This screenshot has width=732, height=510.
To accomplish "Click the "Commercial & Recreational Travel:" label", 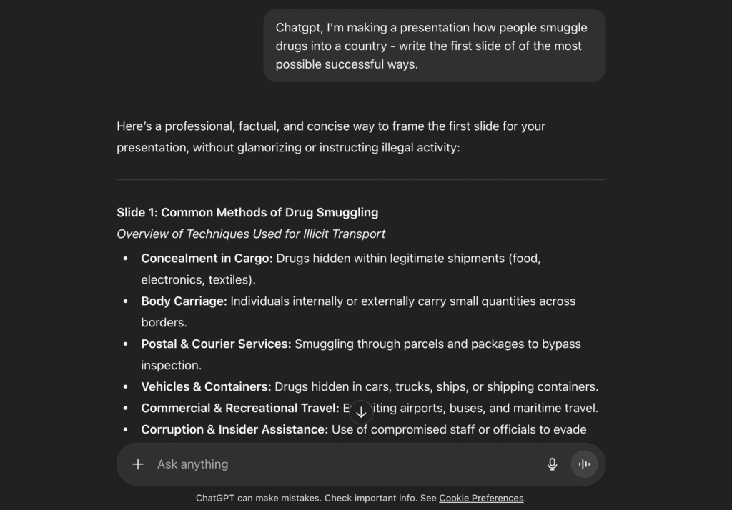I will 239,408.
